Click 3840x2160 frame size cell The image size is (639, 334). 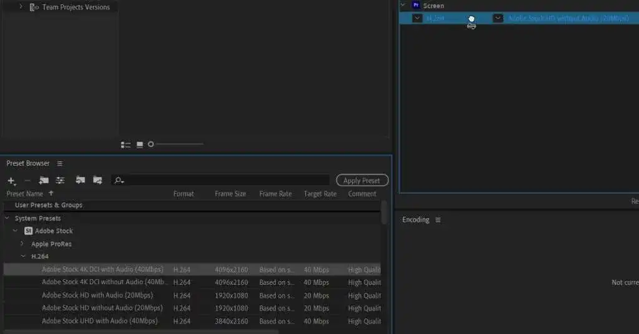tap(231, 322)
